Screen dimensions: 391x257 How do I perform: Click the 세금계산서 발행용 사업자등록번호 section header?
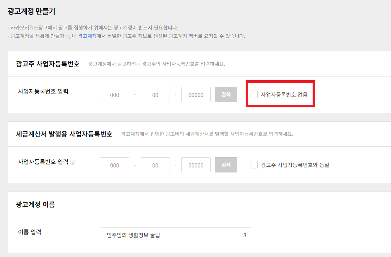(x=65, y=134)
